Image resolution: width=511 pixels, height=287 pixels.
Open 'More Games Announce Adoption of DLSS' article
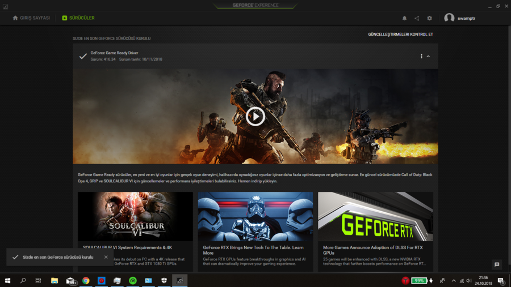click(x=373, y=250)
